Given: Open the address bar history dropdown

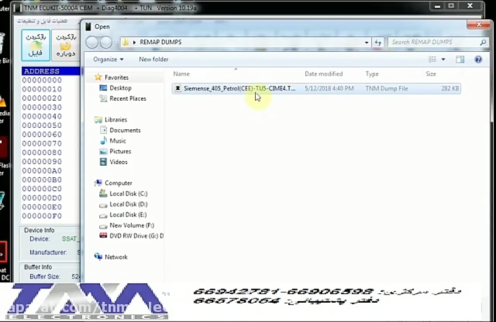Looking at the screenshot, I should (366, 42).
